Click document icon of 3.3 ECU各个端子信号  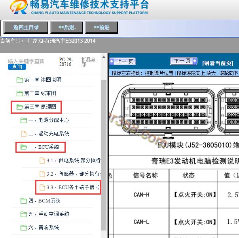pyautogui.click(x=42, y=187)
